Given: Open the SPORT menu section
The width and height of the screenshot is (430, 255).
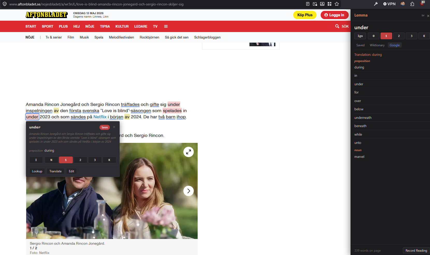Looking at the screenshot, I should (x=47, y=26).
